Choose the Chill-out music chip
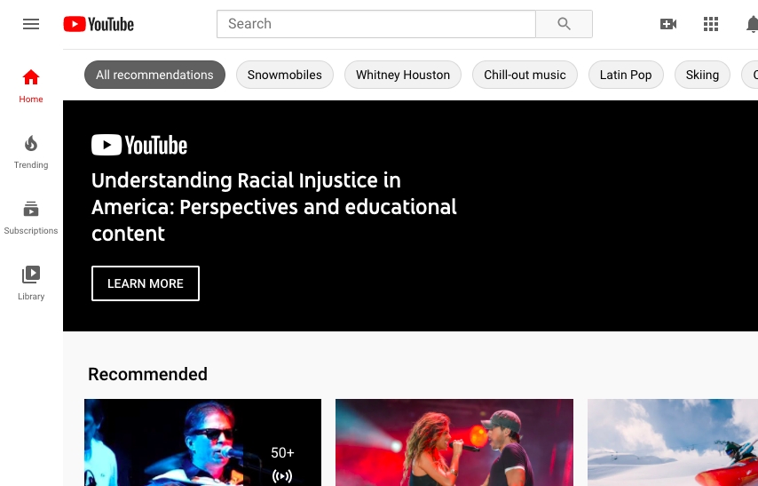 [525, 75]
